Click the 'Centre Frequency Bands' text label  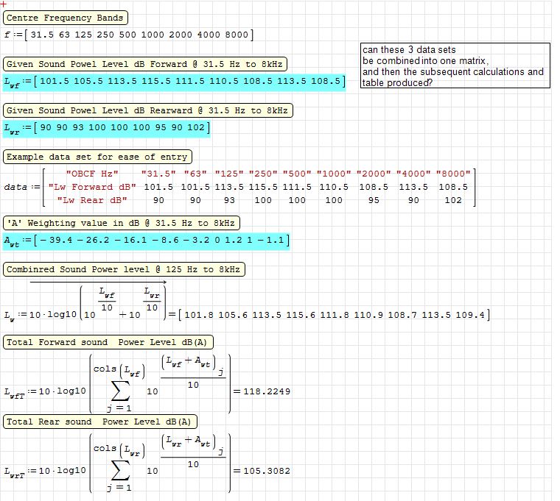pyautogui.click(x=65, y=18)
